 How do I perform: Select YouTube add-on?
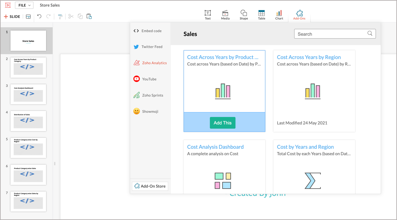coord(145,79)
